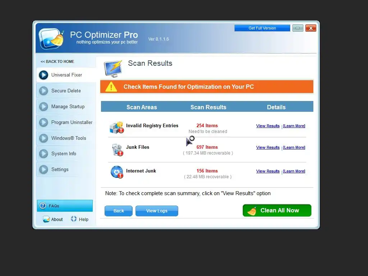This screenshot has height=276, width=368.
Task: Open Program Uninstaller
Action: (66, 122)
